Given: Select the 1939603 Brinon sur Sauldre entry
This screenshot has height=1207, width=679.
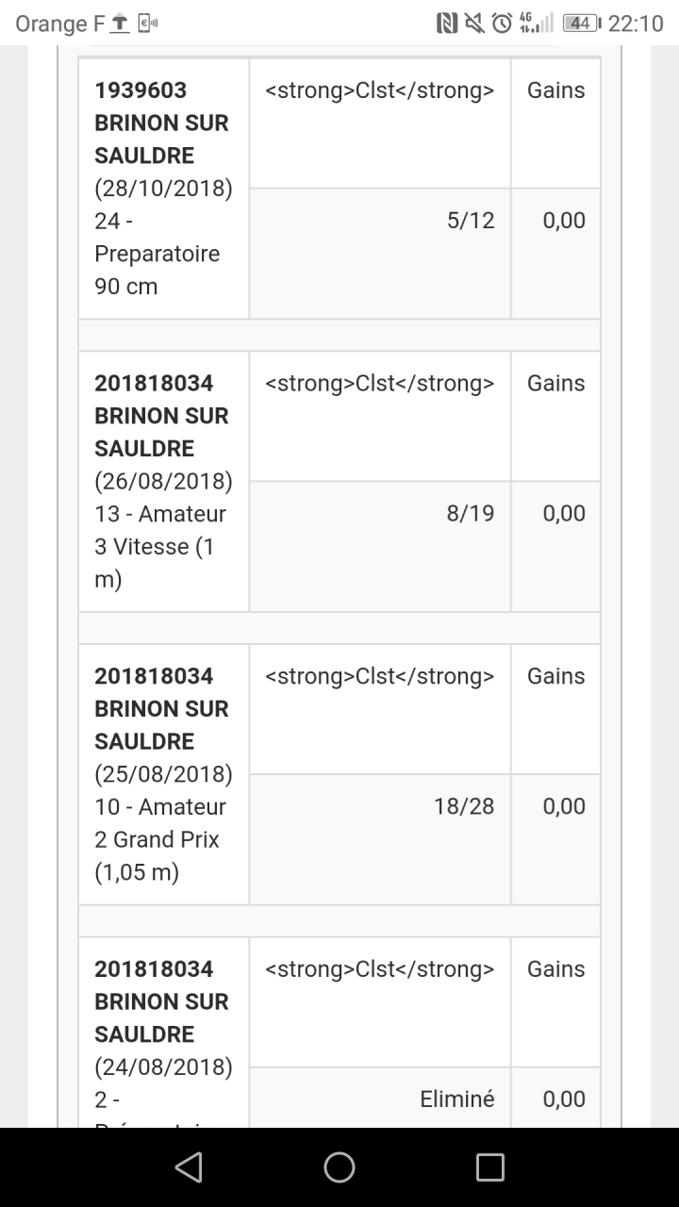Looking at the screenshot, I should pos(161,123).
